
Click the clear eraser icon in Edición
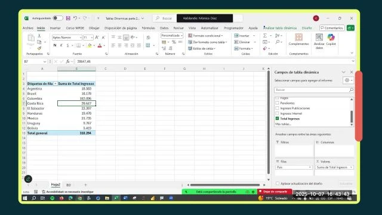pos(265,48)
